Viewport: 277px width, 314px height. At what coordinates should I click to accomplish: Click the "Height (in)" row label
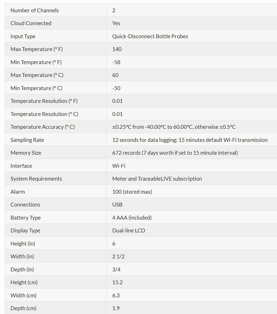pyautogui.click(x=23, y=244)
